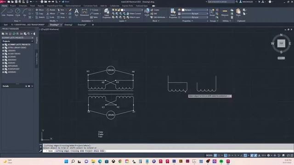Toggle grid display in status bar
294x165 pixels.
[x=215, y=155]
